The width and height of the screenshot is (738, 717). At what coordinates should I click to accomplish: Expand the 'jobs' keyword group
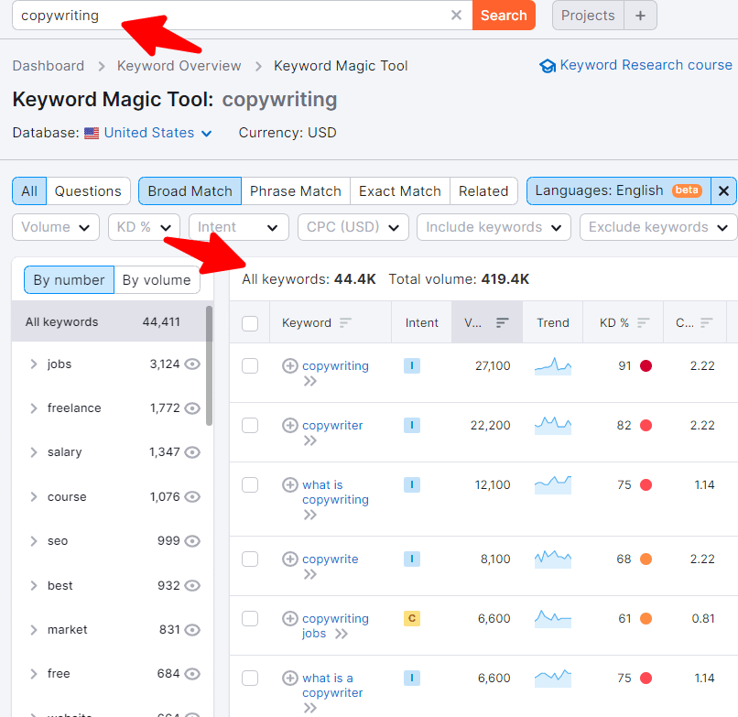click(33, 364)
